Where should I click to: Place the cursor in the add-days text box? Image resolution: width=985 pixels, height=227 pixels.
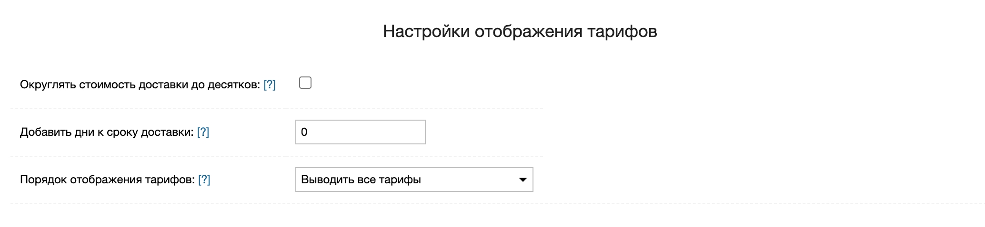(x=360, y=132)
